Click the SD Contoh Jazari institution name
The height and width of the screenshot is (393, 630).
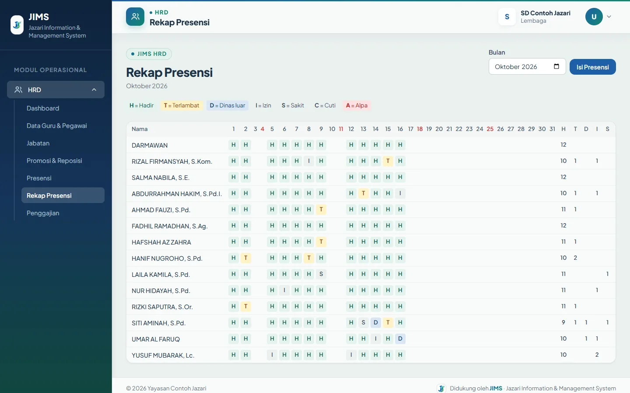(546, 13)
